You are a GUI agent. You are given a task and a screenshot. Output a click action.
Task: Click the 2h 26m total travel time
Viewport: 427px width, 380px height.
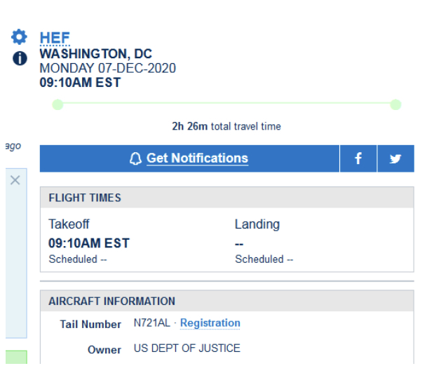point(226,127)
